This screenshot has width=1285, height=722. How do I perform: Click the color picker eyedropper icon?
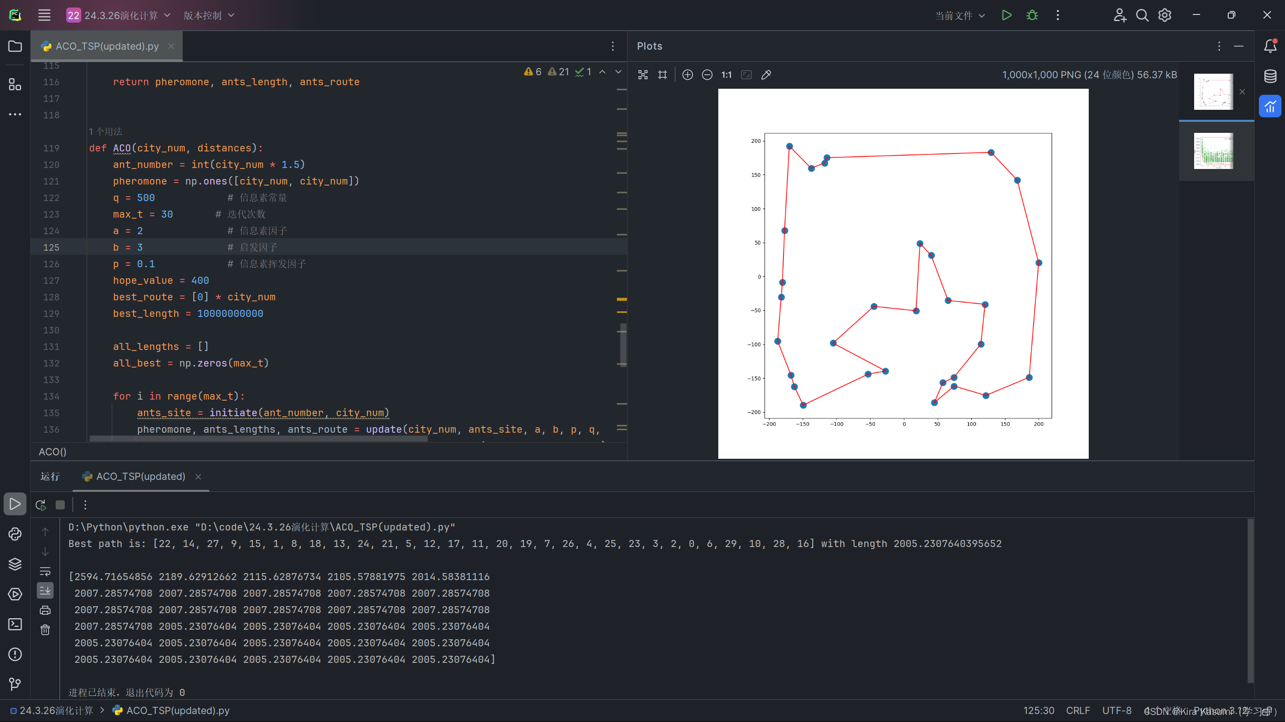coord(766,75)
